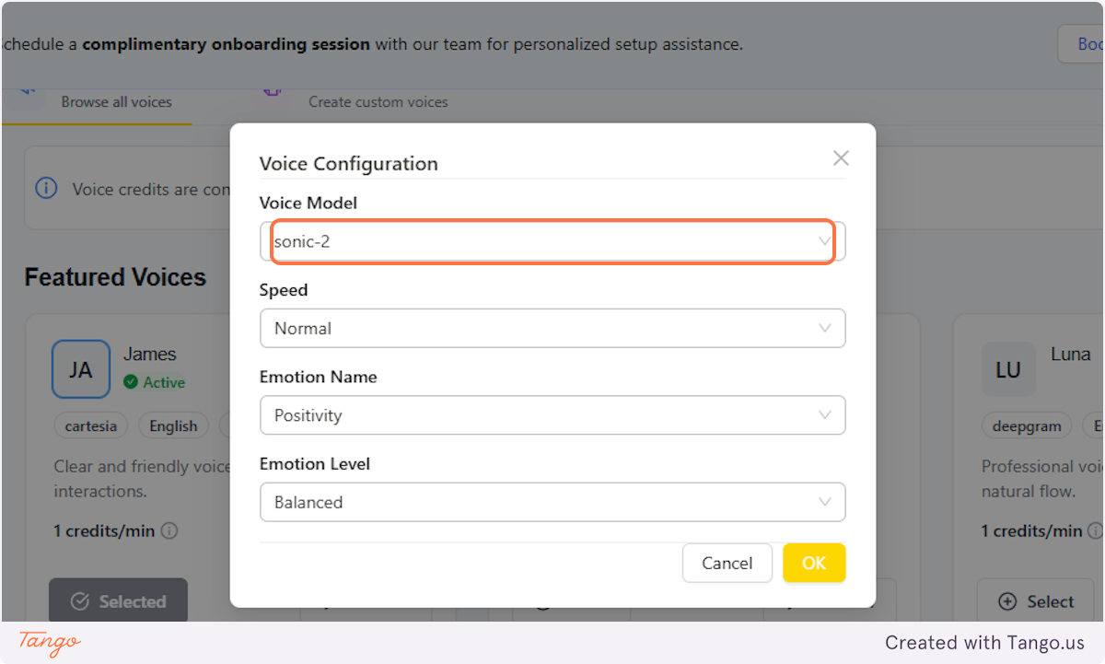Screen dimensions: 1105x664
Task: Click the cartesia provider tag on James's card
Action: point(90,425)
